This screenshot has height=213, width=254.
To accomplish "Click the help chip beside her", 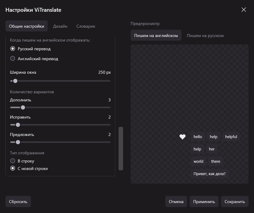I will 197,149.
